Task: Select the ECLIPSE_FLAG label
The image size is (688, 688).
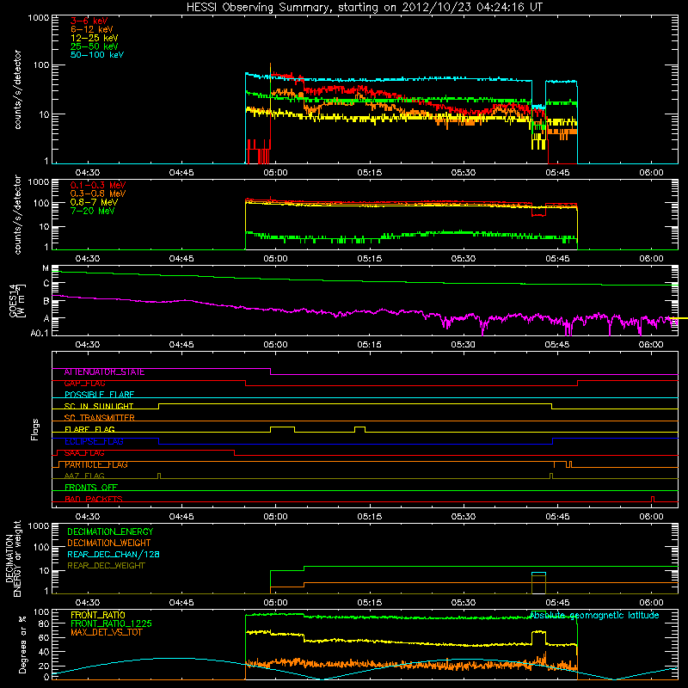Action: click(94, 441)
